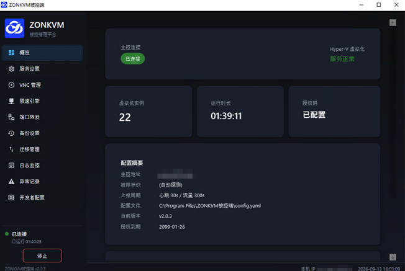Click the gear icon for 服务设置
405x271 pixels.
pyautogui.click(x=11, y=69)
